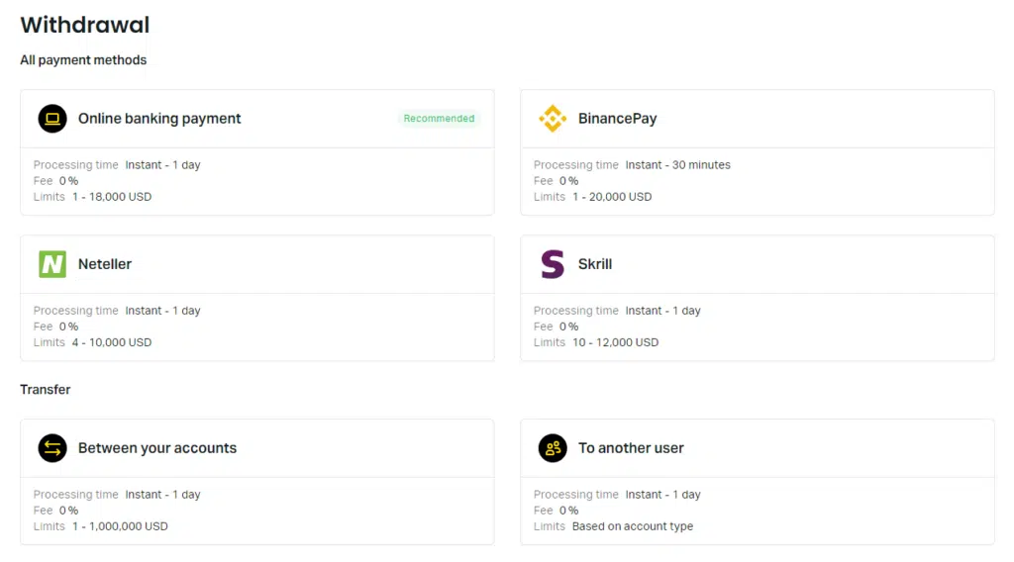1014x562 pixels.
Task: Open Between your accounts transfer
Action: coord(257,482)
